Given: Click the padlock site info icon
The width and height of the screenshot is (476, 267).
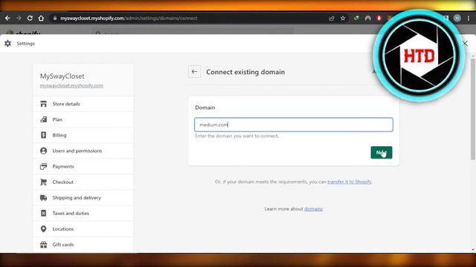Looking at the screenshot, I should pos(54,18).
